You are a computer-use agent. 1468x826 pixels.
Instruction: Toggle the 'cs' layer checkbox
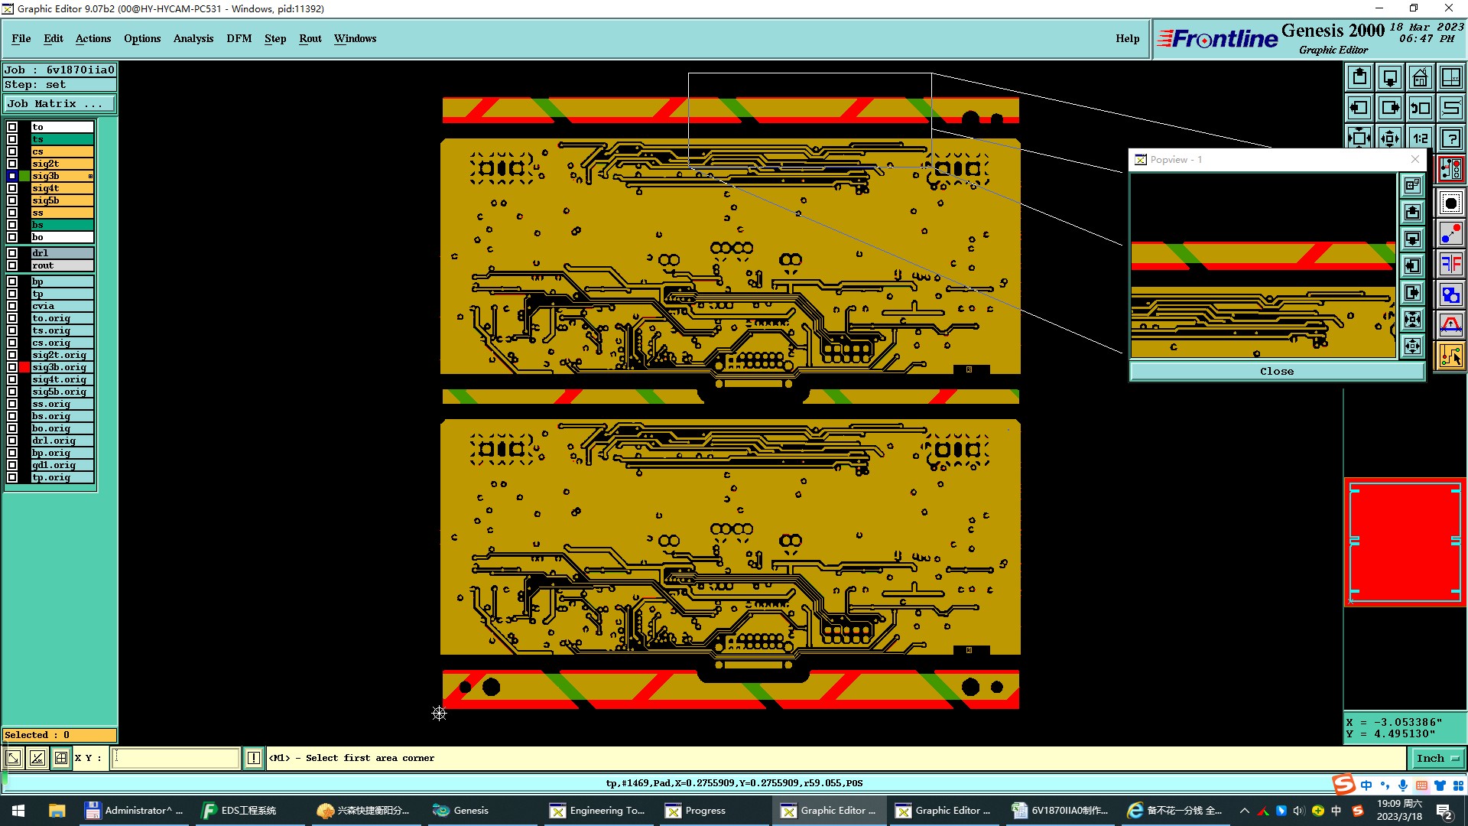(x=12, y=151)
